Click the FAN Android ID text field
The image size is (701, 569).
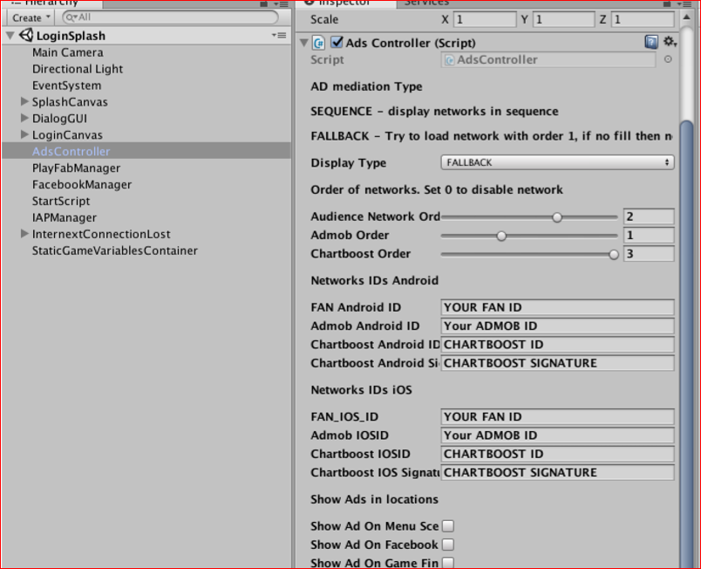pos(557,307)
